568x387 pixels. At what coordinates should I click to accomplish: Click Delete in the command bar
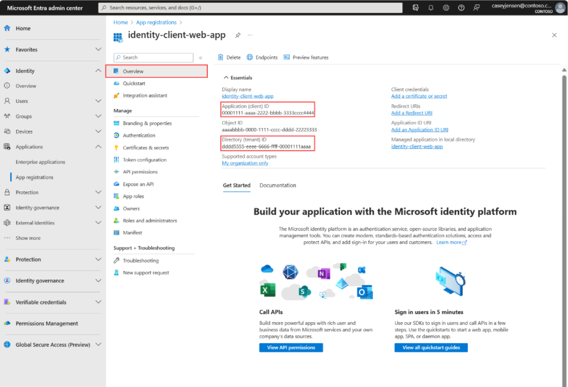(229, 57)
